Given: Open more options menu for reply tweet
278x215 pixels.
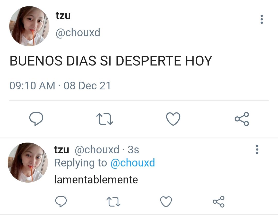Looking at the screenshot, I should pyautogui.click(x=257, y=149).
